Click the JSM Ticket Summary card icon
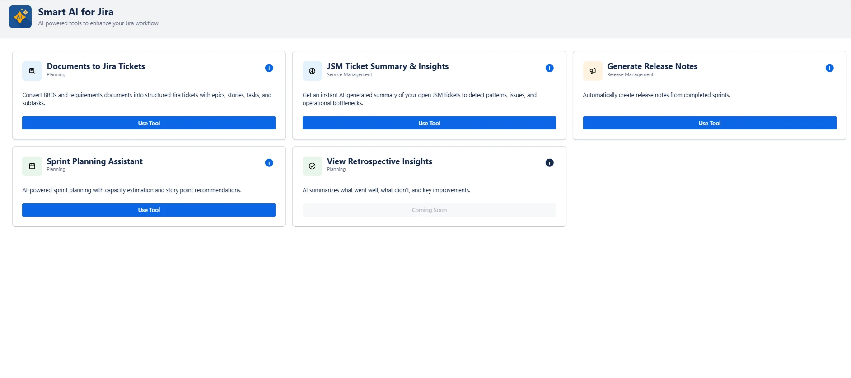The width and height of the screenshot is (851, 378). [312, 71]
